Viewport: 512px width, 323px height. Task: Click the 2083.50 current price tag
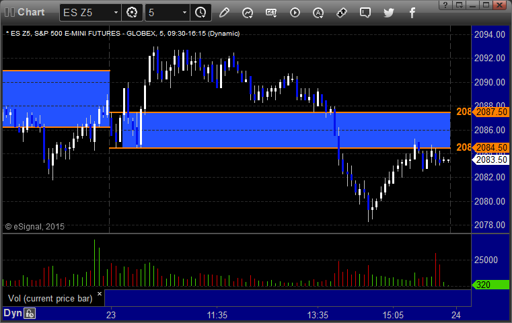[x=490, y=159]
